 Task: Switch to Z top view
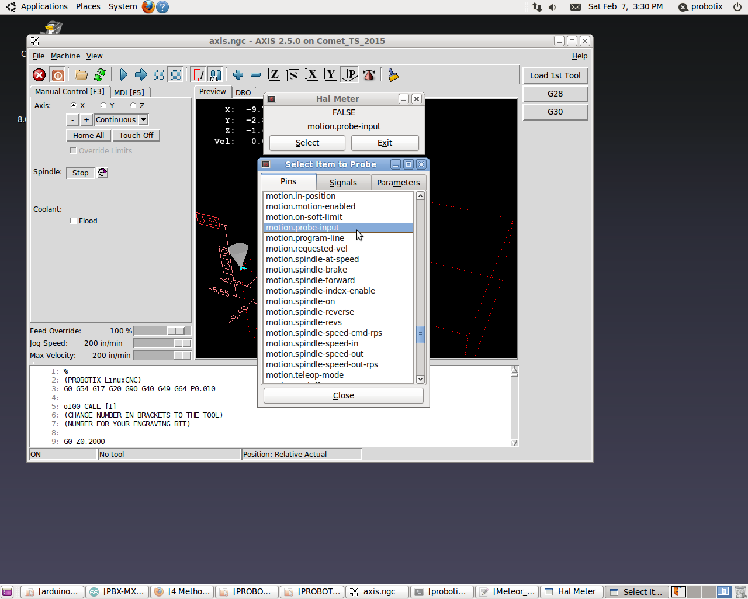[x=273, y=75]
